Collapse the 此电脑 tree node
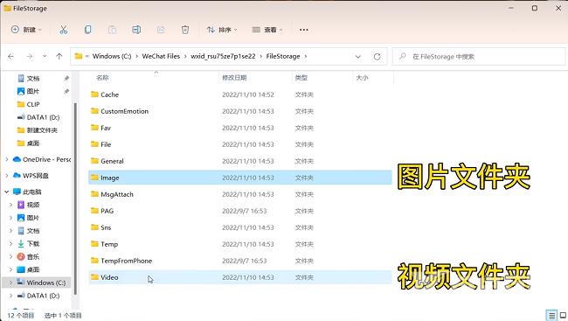Image resolution: width=568 pixels, height=321 pixels. click(6, 192)
